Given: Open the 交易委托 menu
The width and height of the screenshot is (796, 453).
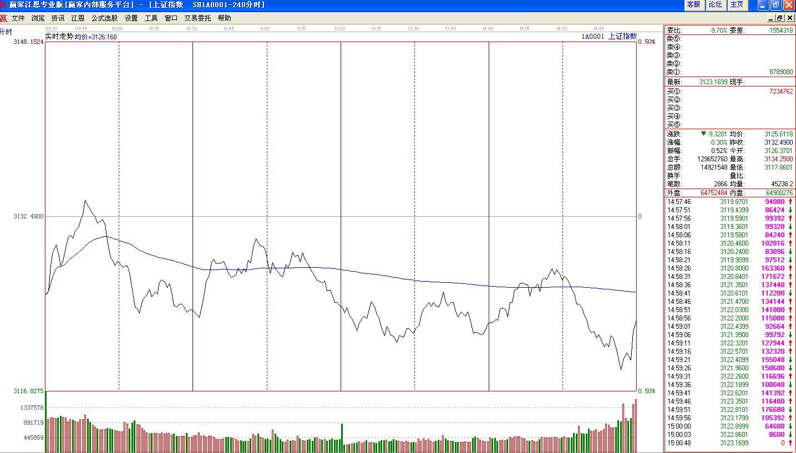Looking at the screenshot, I should 197,18.
